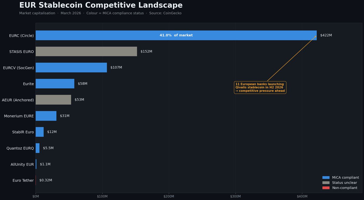364x200 pixels.
Task: Click the 'Monerium EURE' axis label
Action: [19, 116]
